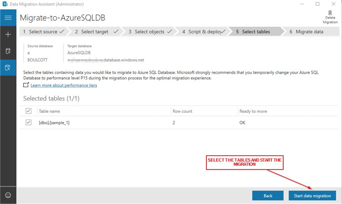Click the row count value 2
The image size is (342, 204).
[x=174, y=122]
